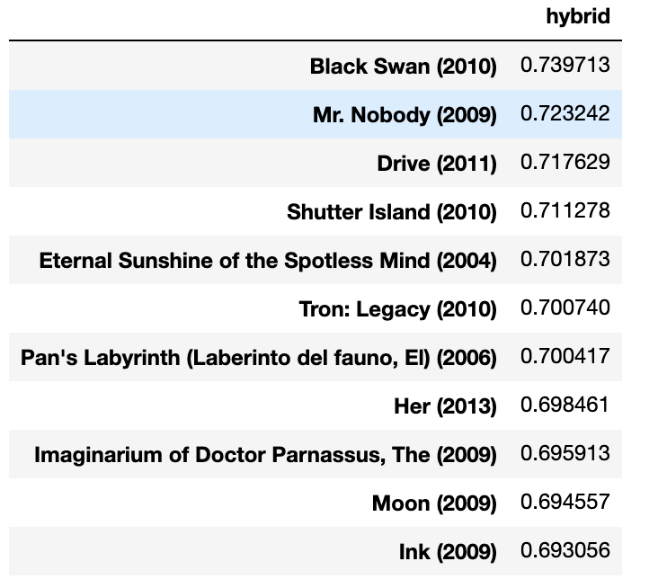Click the highlighted Mr. Nobody (2009) row
The image size is (658, 588).
[405, 114]
